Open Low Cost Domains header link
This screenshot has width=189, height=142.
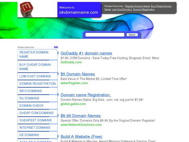[122, 9]
